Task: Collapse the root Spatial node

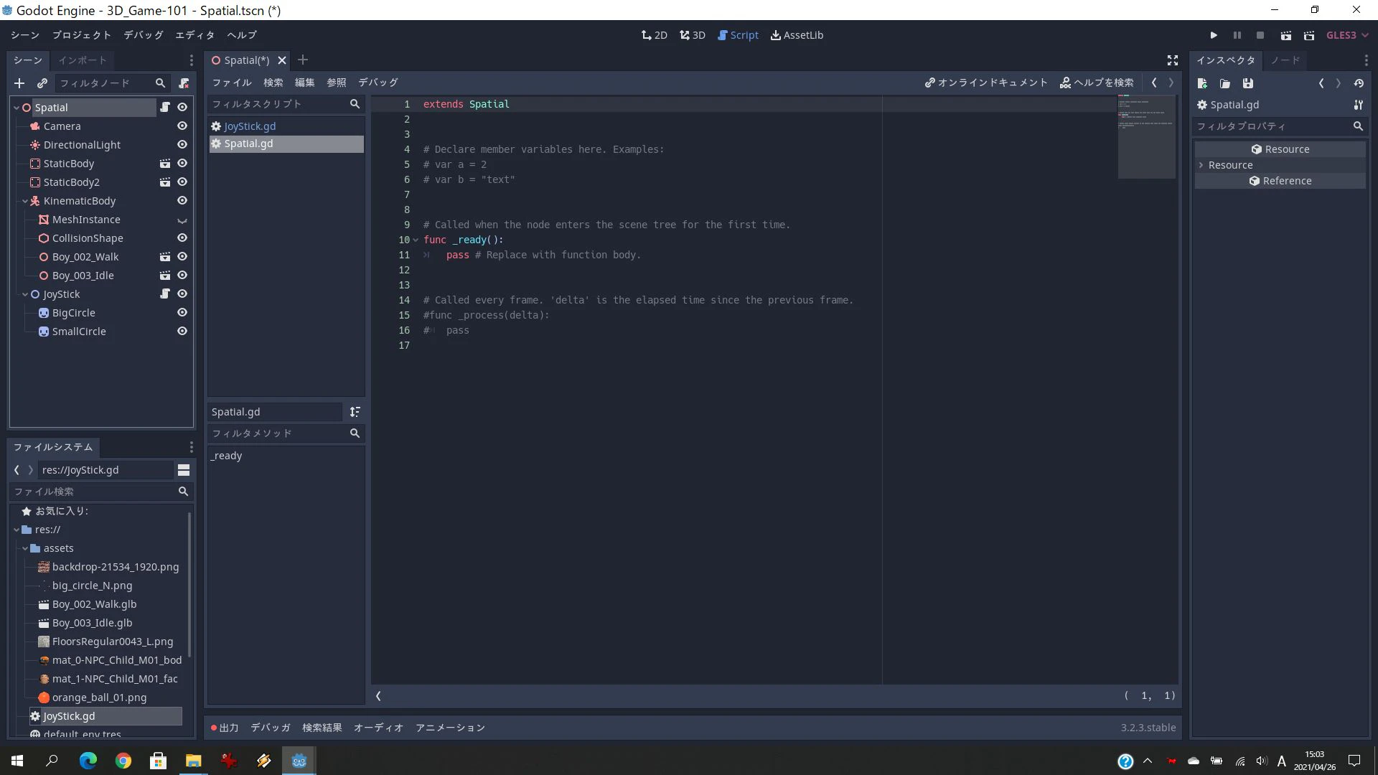Action: [x=17, y=108]
